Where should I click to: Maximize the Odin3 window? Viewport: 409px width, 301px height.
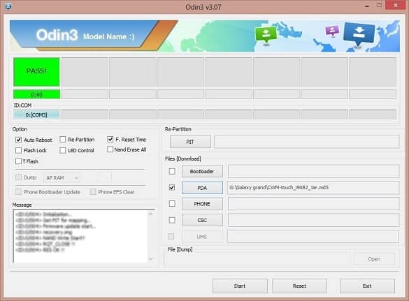tap(379, 6)
